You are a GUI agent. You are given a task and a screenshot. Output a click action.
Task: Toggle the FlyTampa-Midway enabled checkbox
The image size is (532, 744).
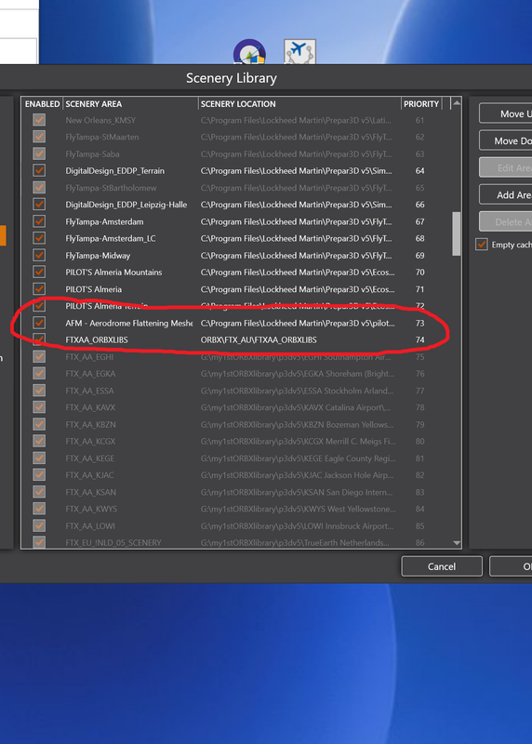[x=39, y=255]
